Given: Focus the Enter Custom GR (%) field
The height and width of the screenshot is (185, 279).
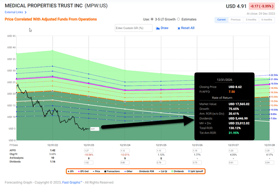Looking at the screenshot, I should (x=134, y=28).
